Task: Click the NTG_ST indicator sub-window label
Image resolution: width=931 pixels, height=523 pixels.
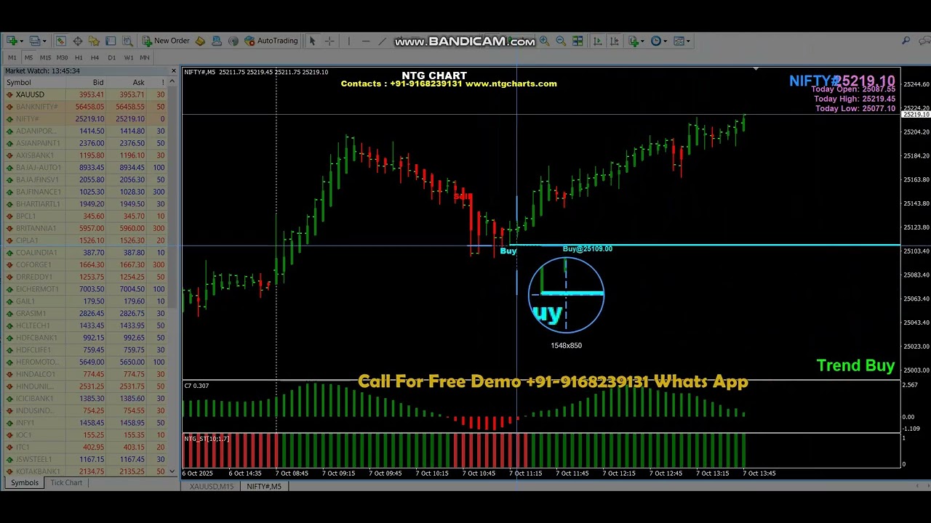Action: coord(207,439)
